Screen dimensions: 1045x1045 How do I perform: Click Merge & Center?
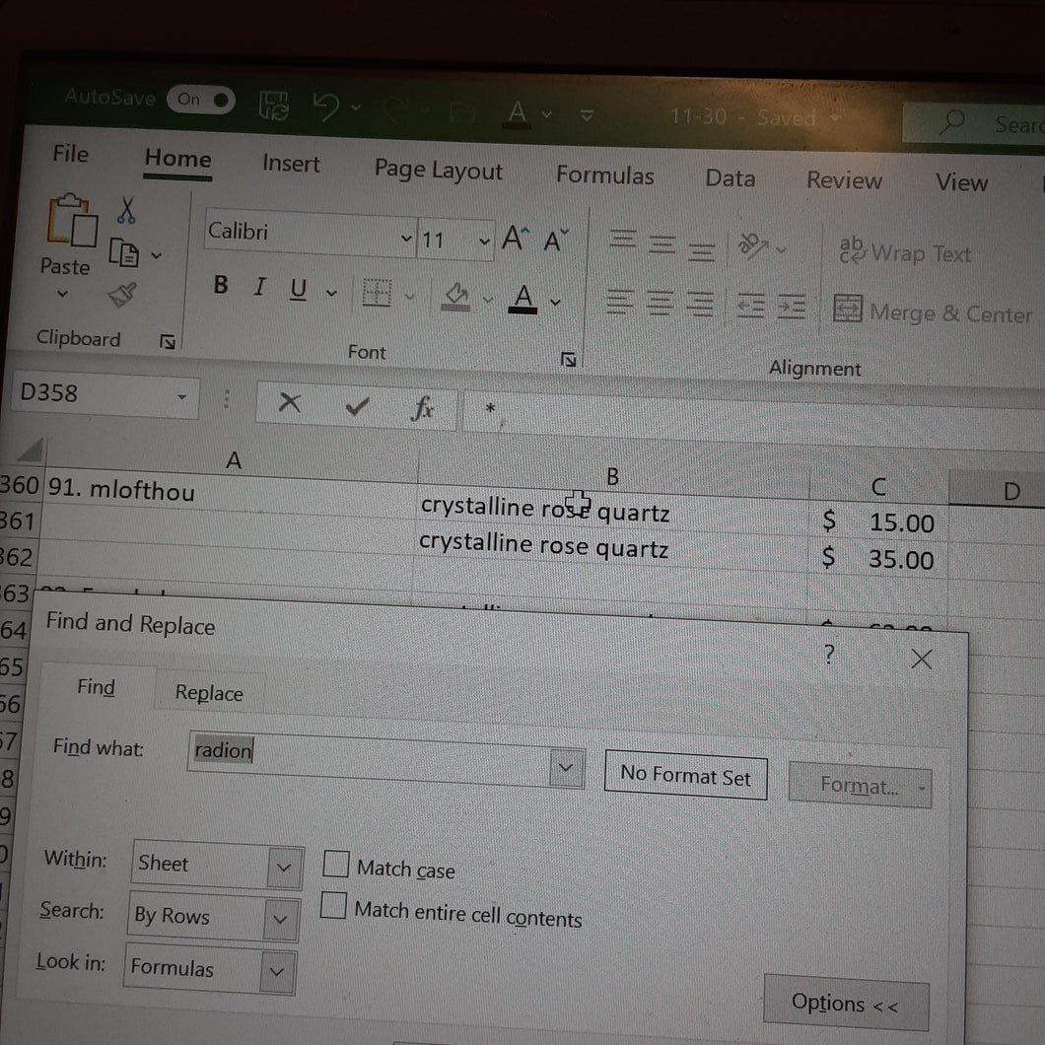pos(933,312)
